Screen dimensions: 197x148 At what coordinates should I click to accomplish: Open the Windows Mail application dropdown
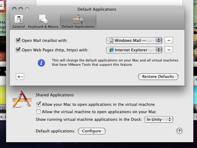click(134, 40)
